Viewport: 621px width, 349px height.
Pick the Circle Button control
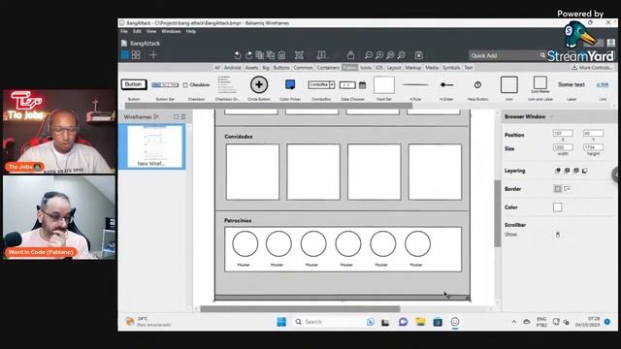(259, 84)
